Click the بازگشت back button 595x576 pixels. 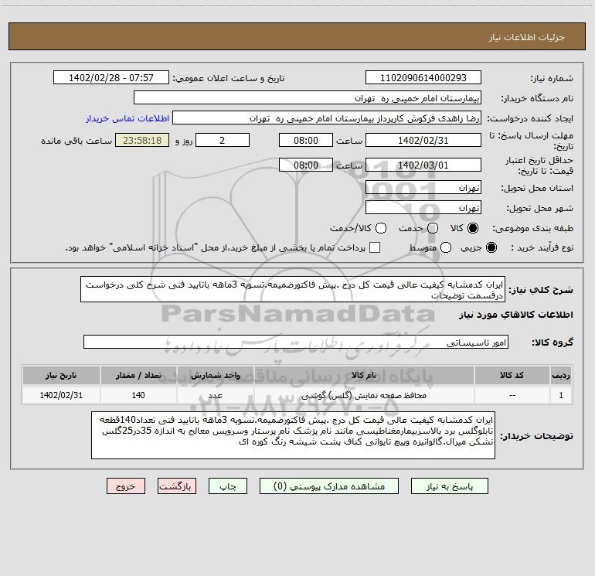tap(177, 486)
